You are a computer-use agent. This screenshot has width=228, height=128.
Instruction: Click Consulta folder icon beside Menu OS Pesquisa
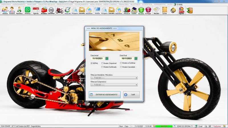[82, 11]
